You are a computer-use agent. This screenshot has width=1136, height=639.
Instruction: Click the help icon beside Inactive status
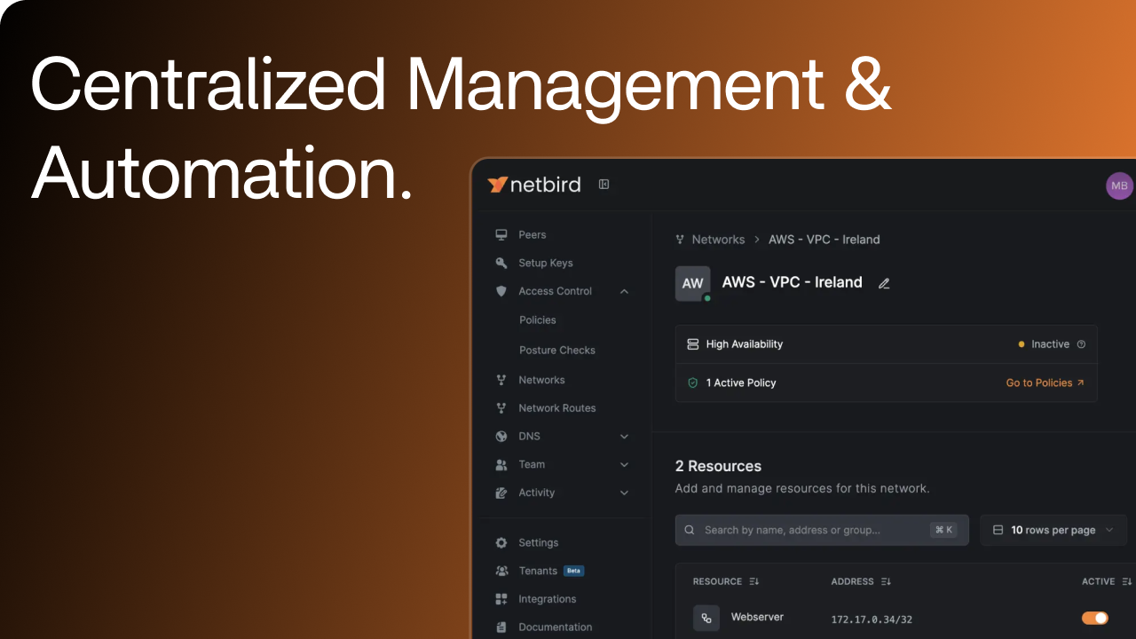tap(1081, 344)
